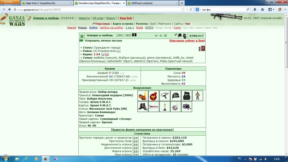Expand the player farm link
Screen dimensions: 288x162
pos(136,151)
